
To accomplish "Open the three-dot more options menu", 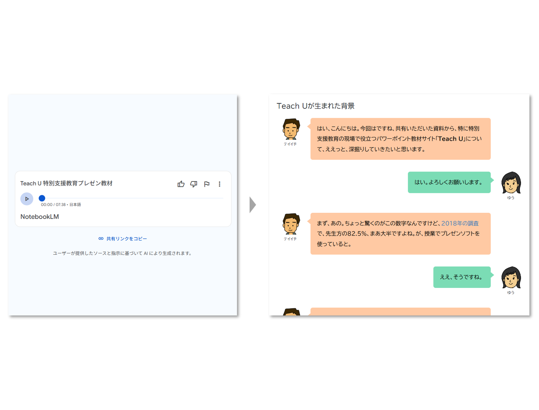I will click(219, 184).
